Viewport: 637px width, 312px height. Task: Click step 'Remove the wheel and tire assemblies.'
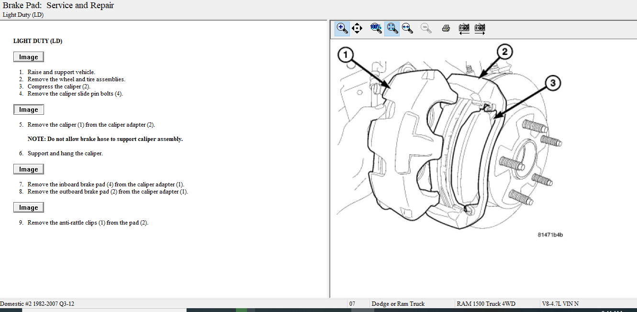[77, 79]
